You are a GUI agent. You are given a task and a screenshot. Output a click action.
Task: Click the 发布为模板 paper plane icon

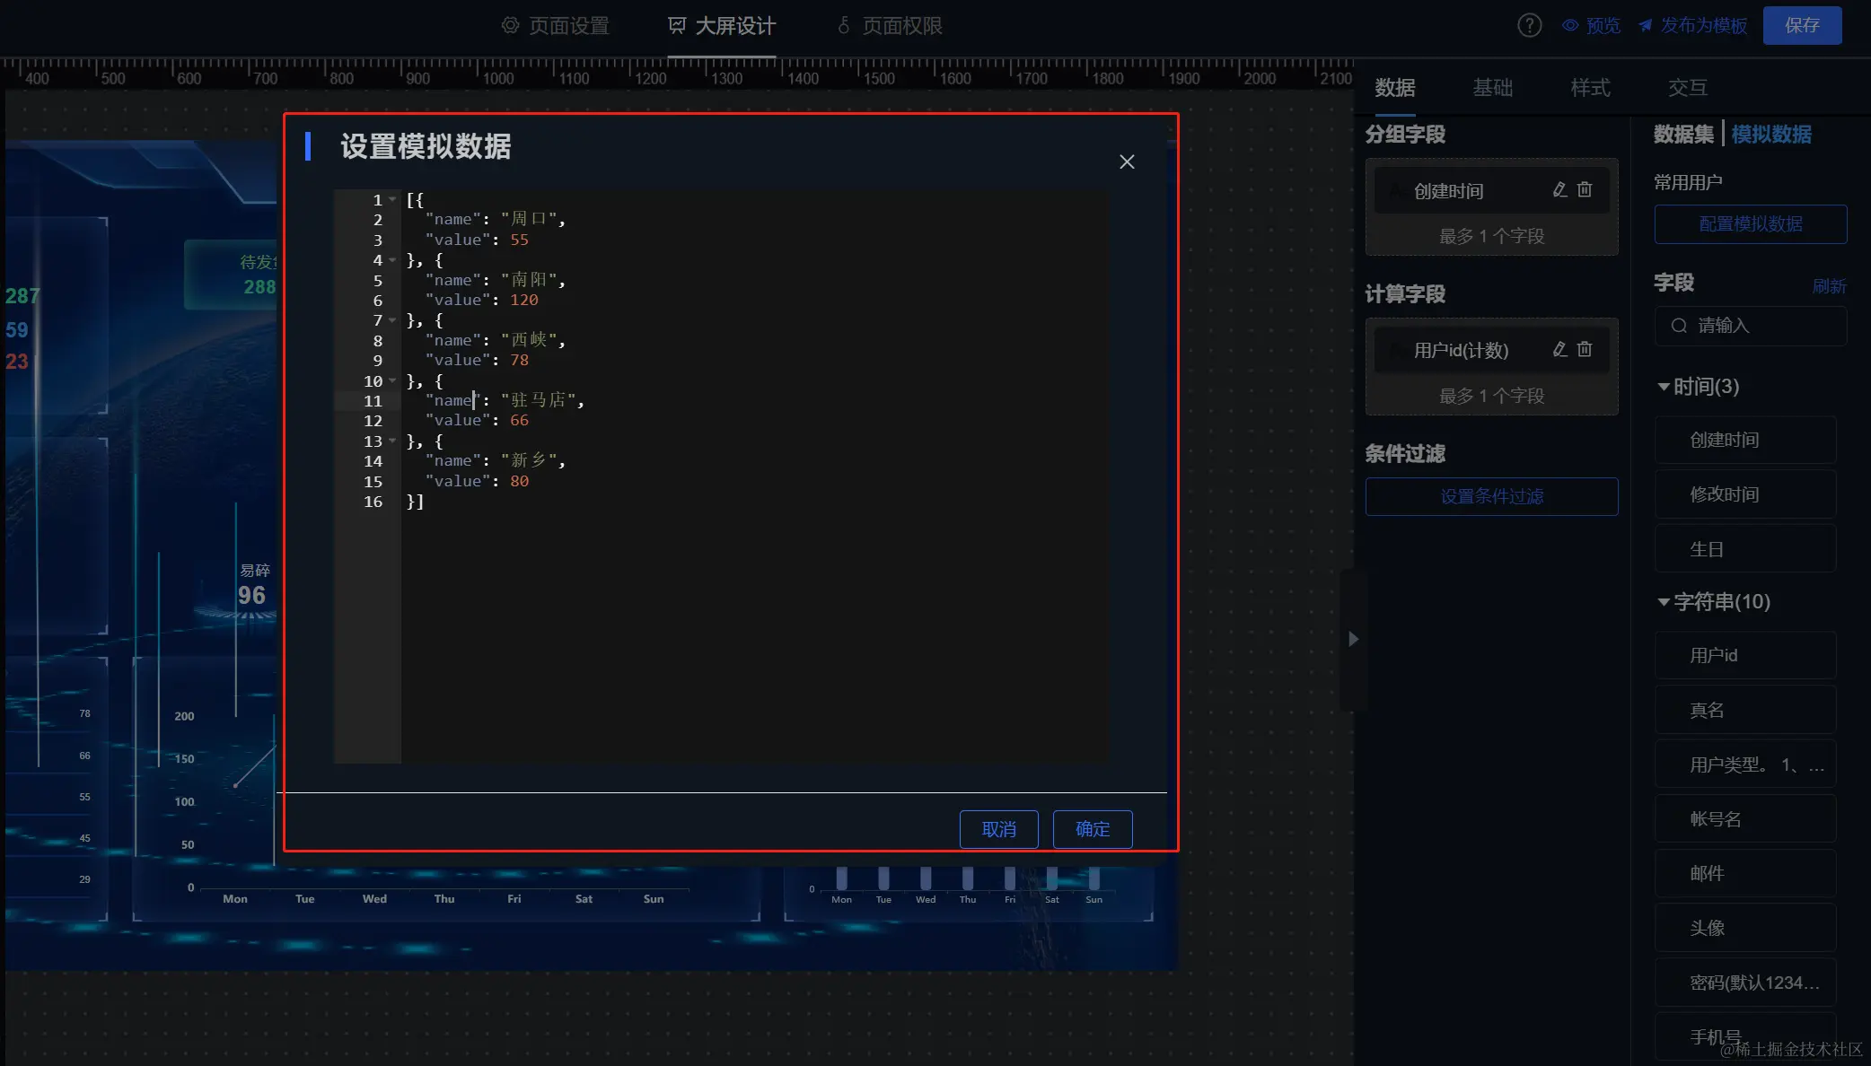point(1645,25)
